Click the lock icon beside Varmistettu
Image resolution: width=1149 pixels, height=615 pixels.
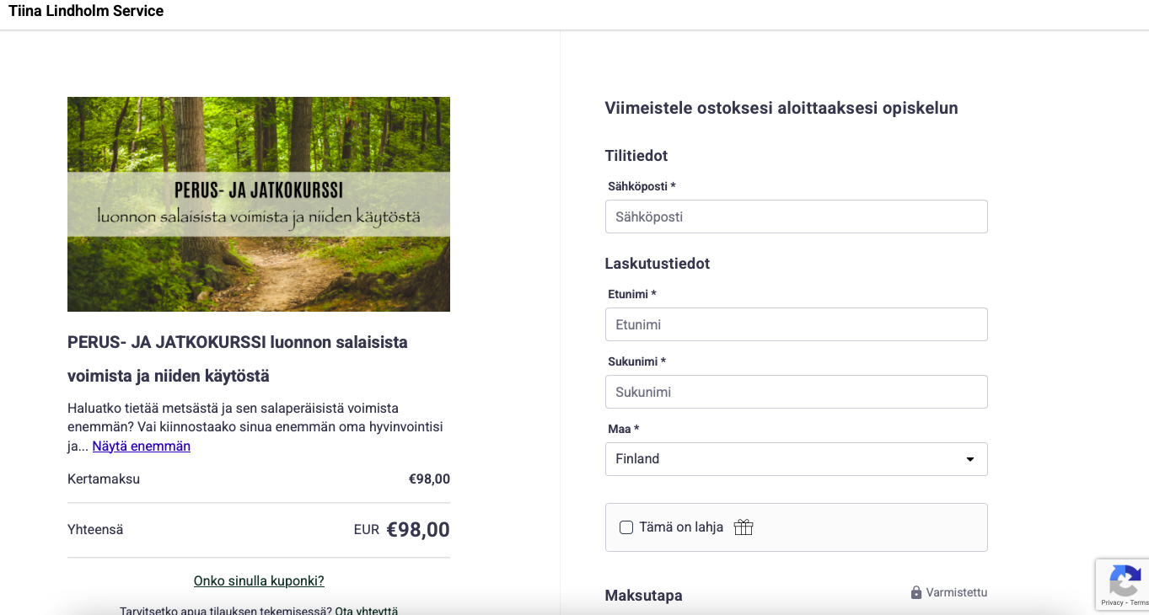coord(916,593)
